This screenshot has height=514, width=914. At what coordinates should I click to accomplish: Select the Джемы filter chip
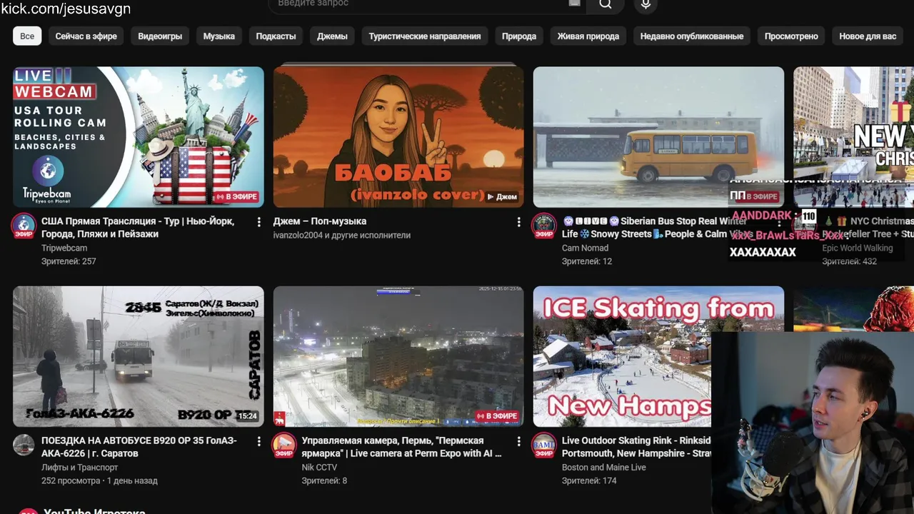pos(332,36)
